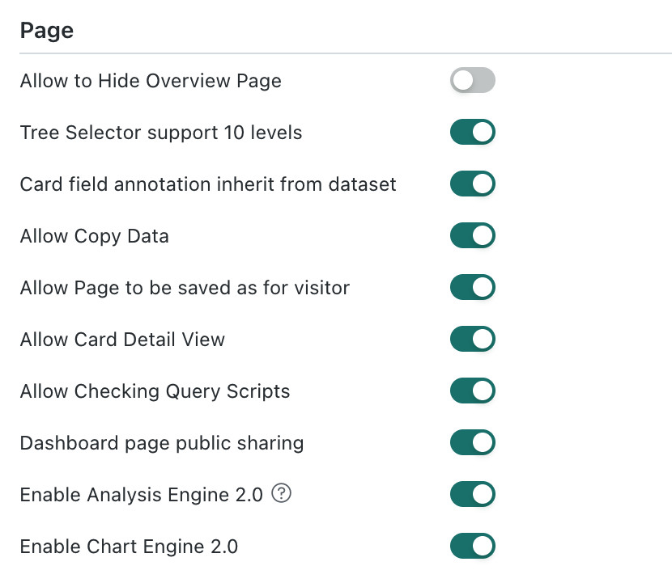Switch off Allow Card Detail View

coord(472,339)
